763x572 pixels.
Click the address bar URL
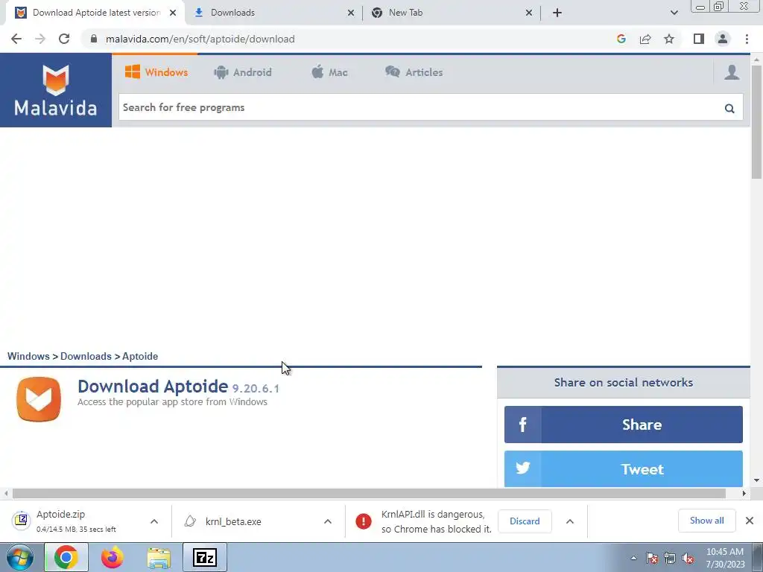pos(200,39)
